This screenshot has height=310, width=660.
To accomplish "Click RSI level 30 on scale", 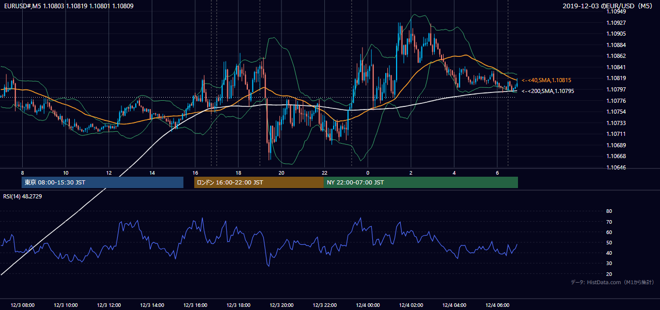I will click(609, 263).
